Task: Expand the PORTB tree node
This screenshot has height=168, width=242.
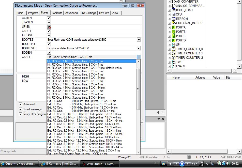Action: pos(170,32)
